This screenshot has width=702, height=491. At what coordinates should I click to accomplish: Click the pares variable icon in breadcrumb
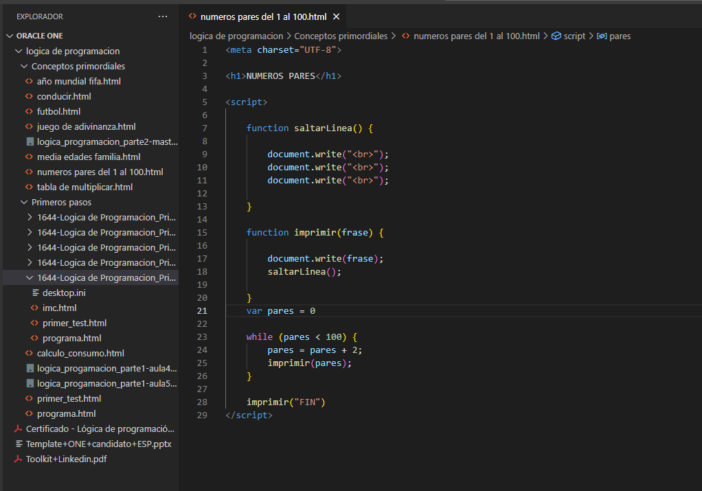pyautogui.click(x=601, y=36)
